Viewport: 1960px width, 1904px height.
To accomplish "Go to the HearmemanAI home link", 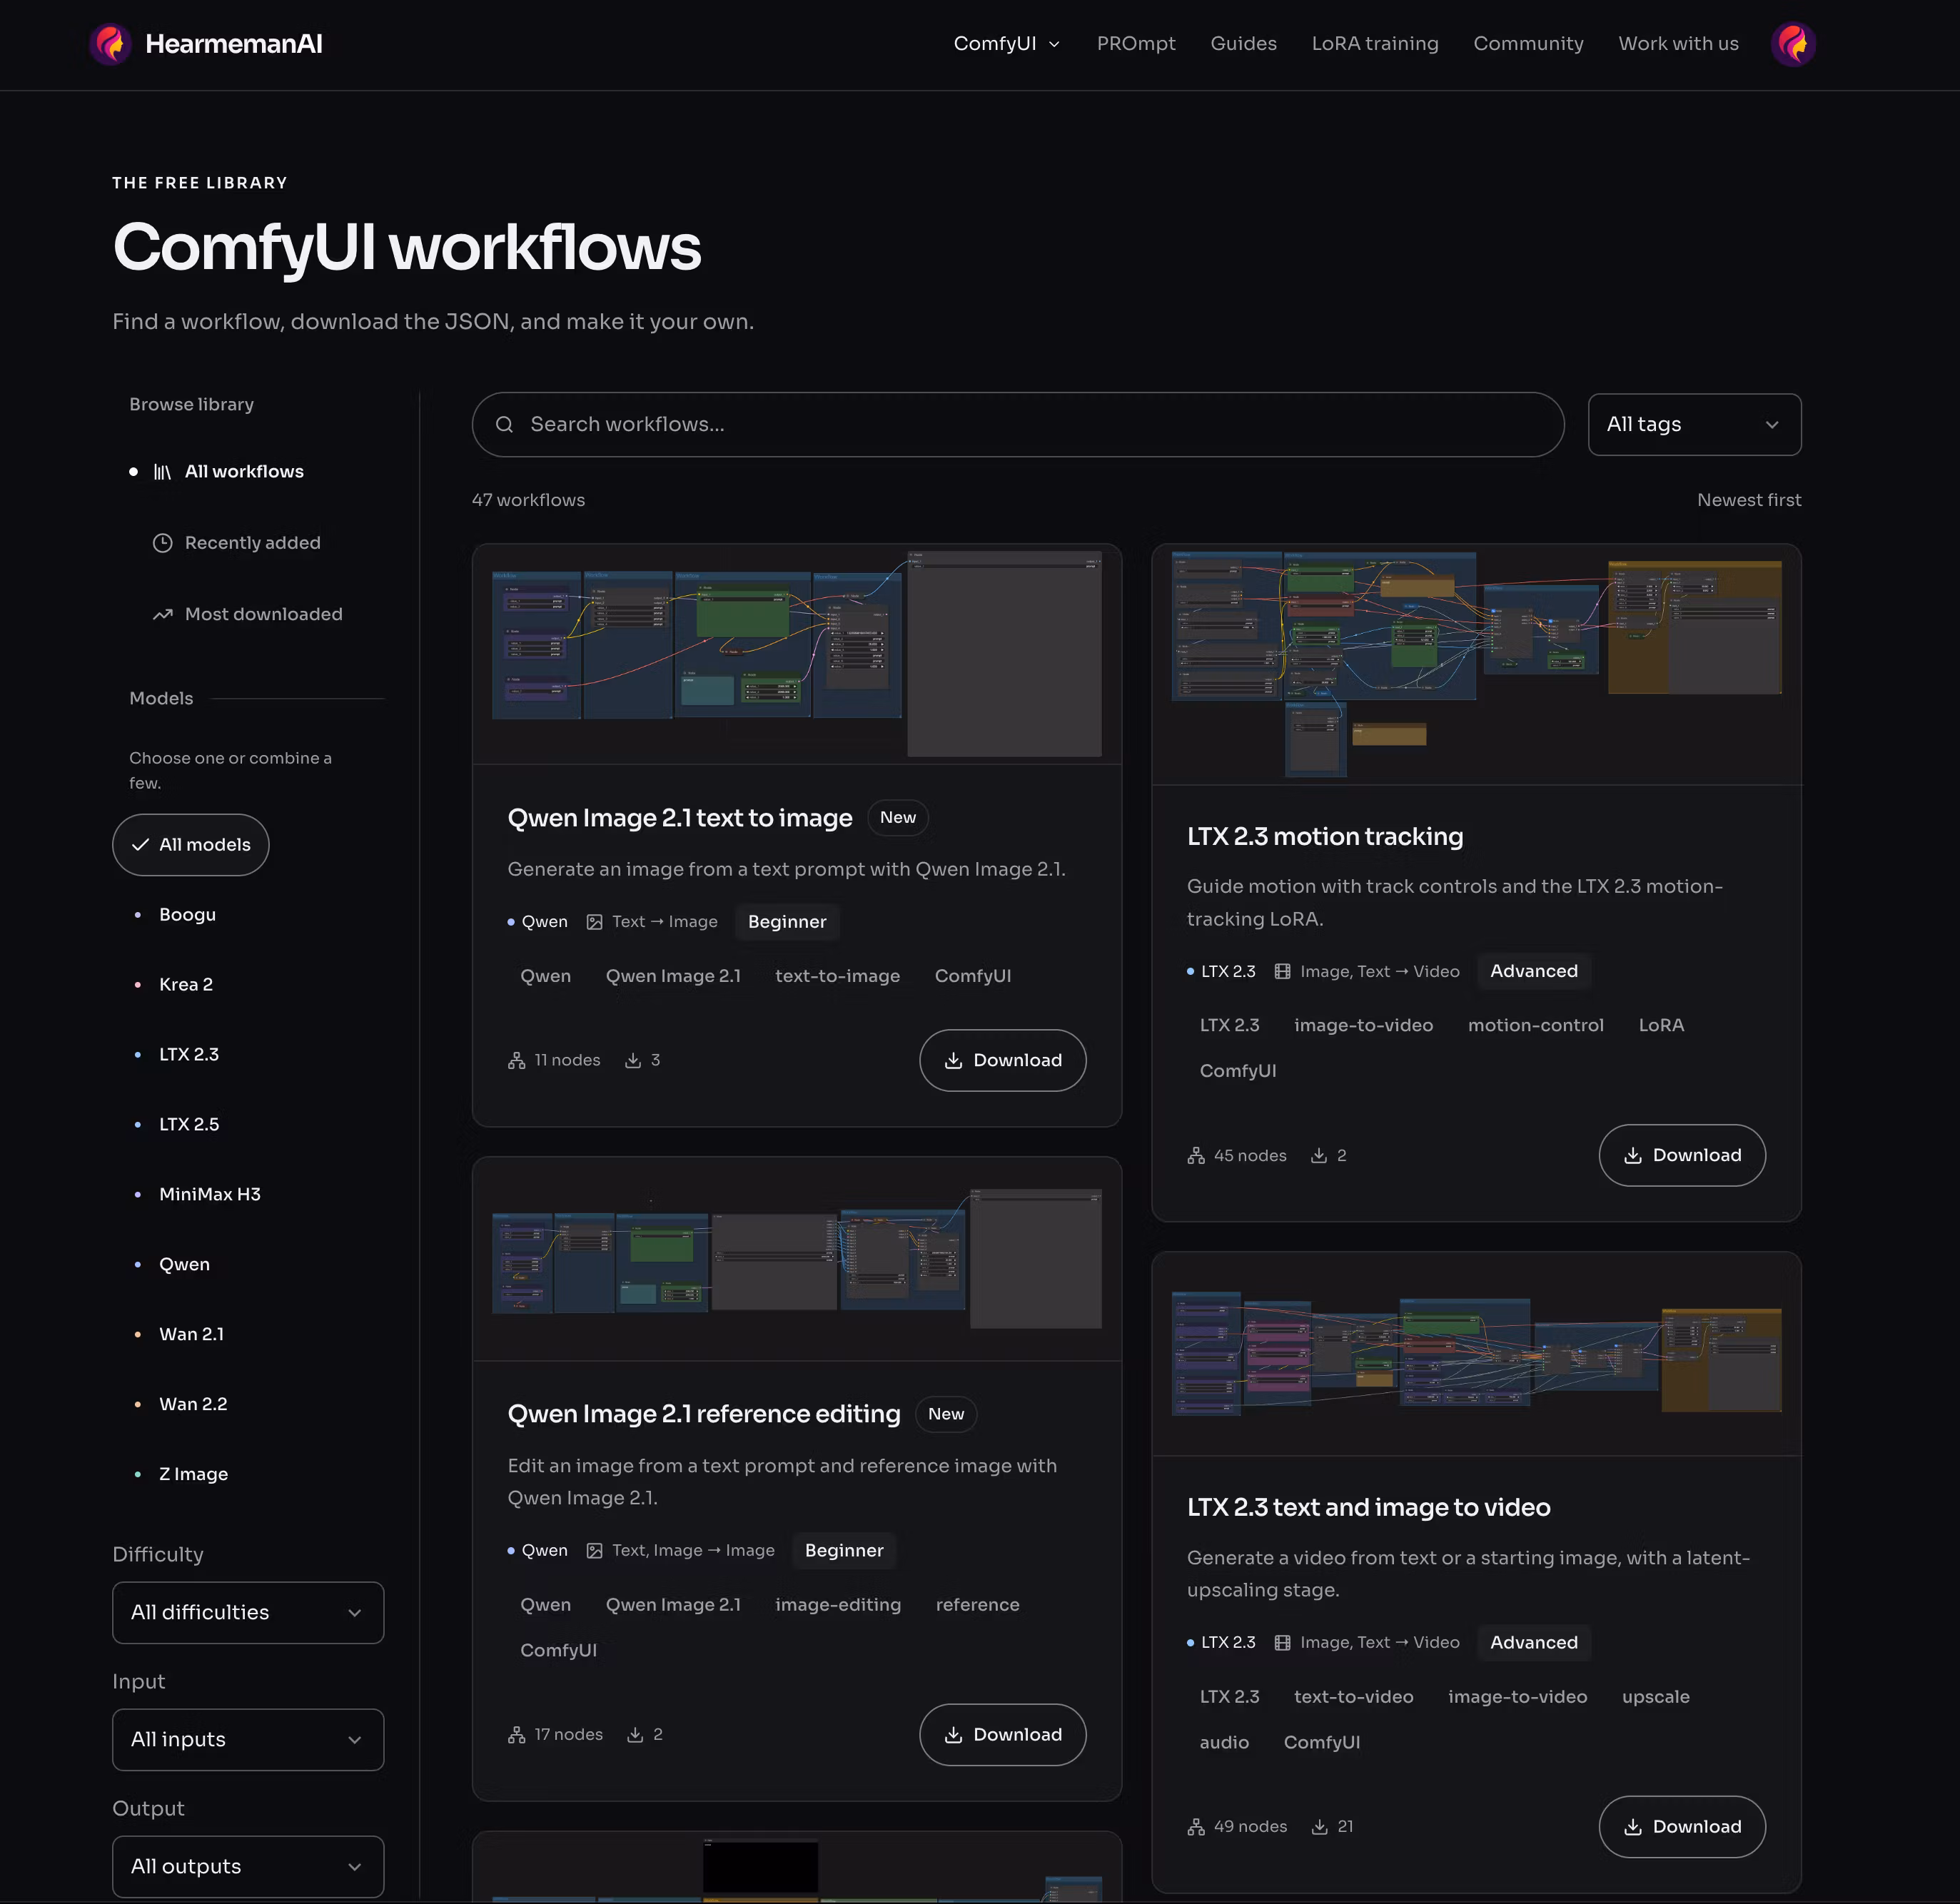I will tap(206, 44).
